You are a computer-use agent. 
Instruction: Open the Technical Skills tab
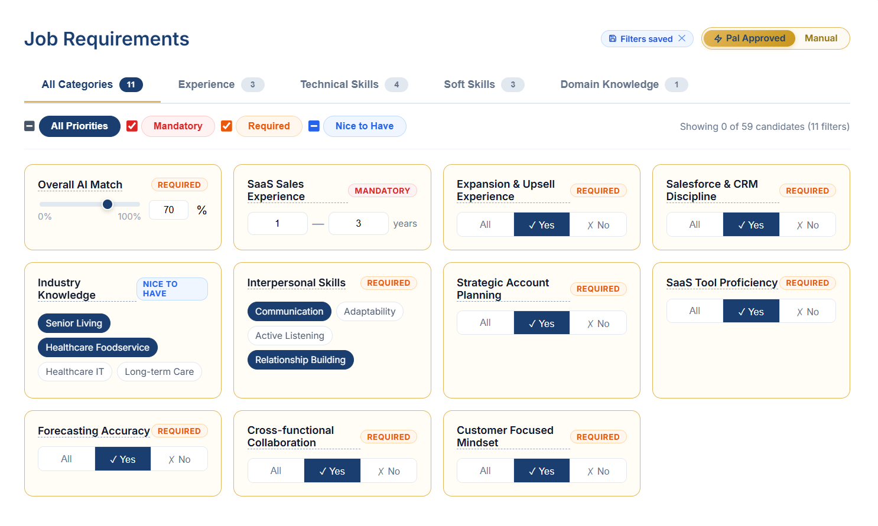pos(354,84)
